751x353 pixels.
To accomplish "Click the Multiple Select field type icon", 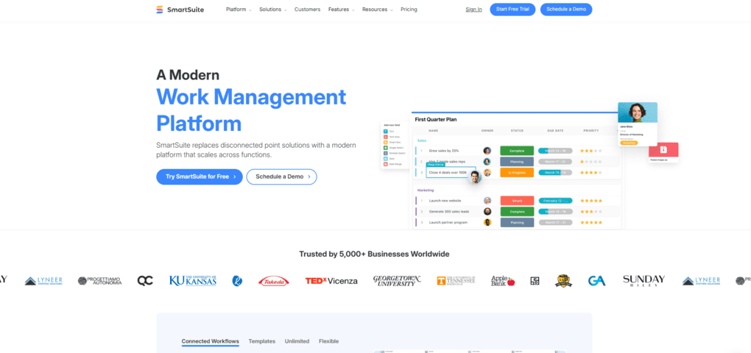I will tap(386, 153).
